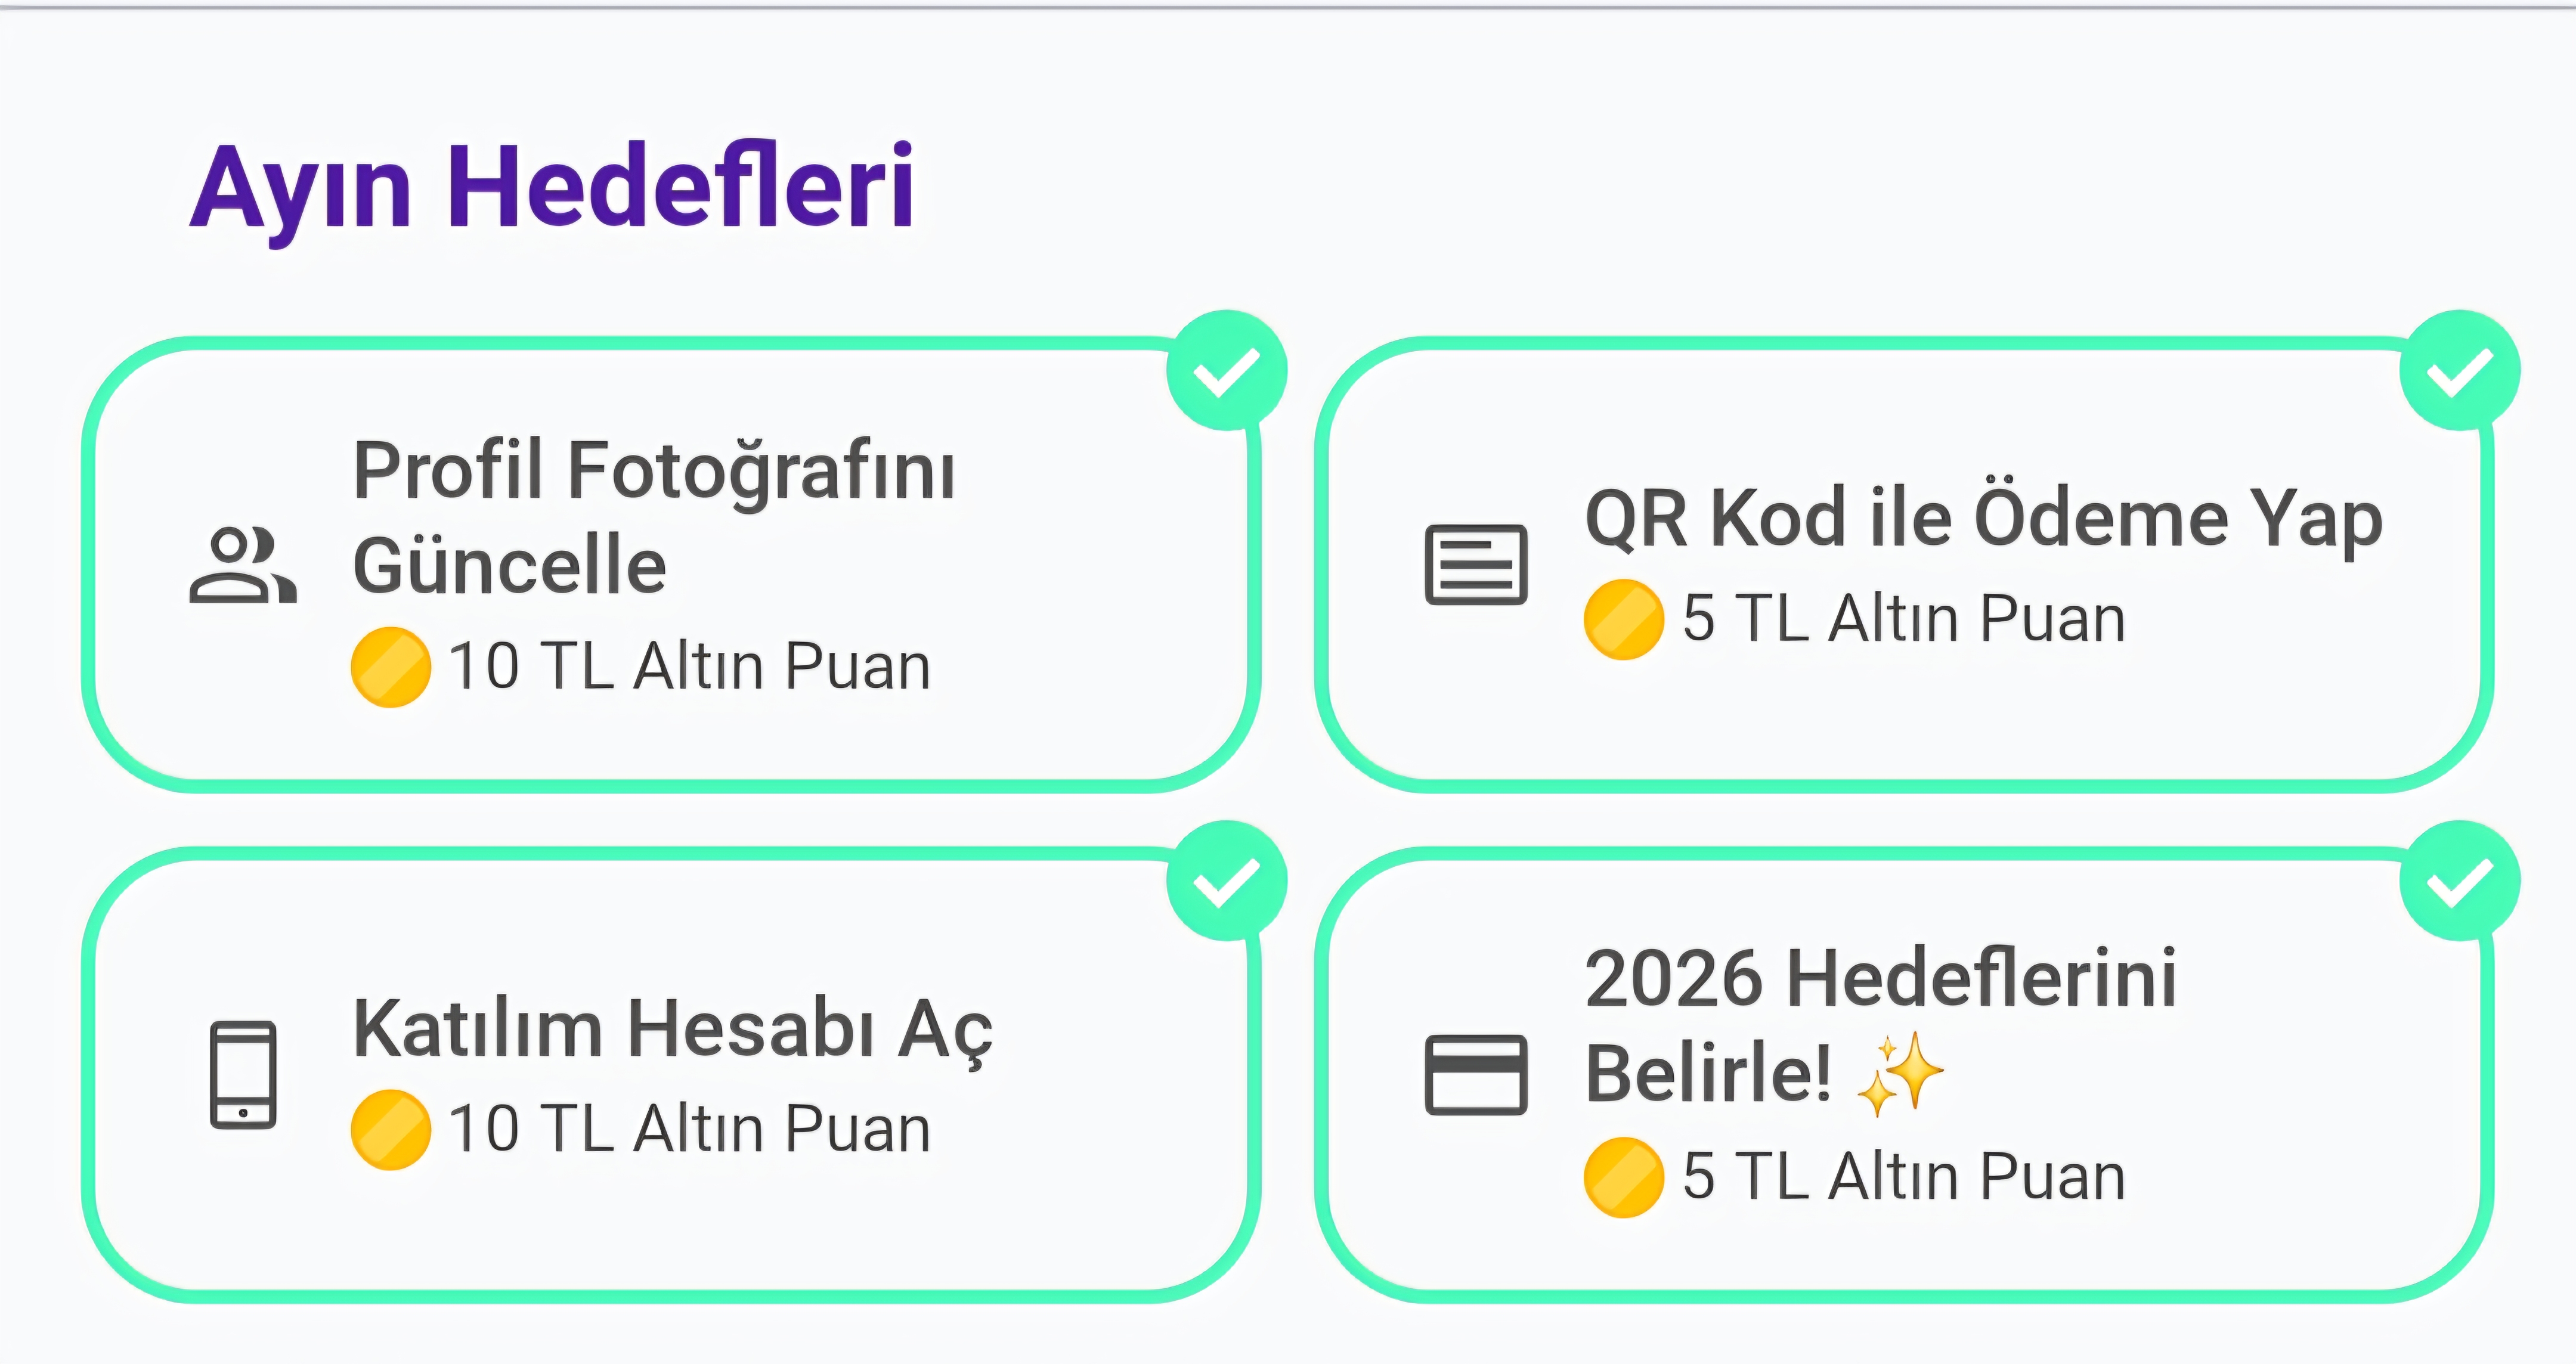Open the Katılım Hesabı Aç goal title
The image size is (2576, 1364).
(x=673, y=1029)
